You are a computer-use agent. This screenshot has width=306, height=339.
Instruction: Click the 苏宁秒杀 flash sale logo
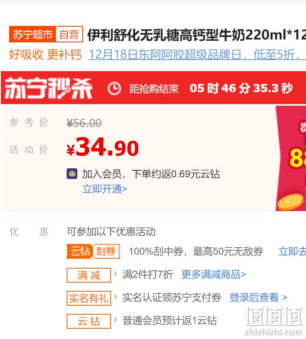(49, 88)
